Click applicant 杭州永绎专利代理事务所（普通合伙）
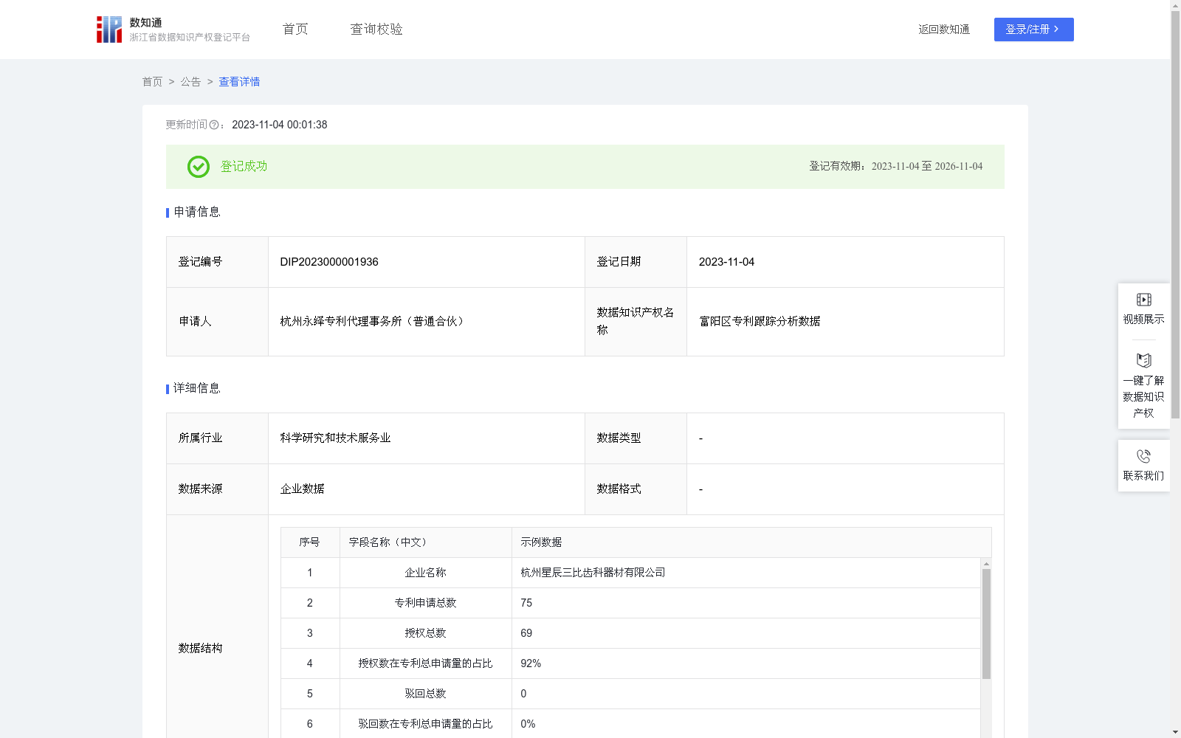 point(373,322)
